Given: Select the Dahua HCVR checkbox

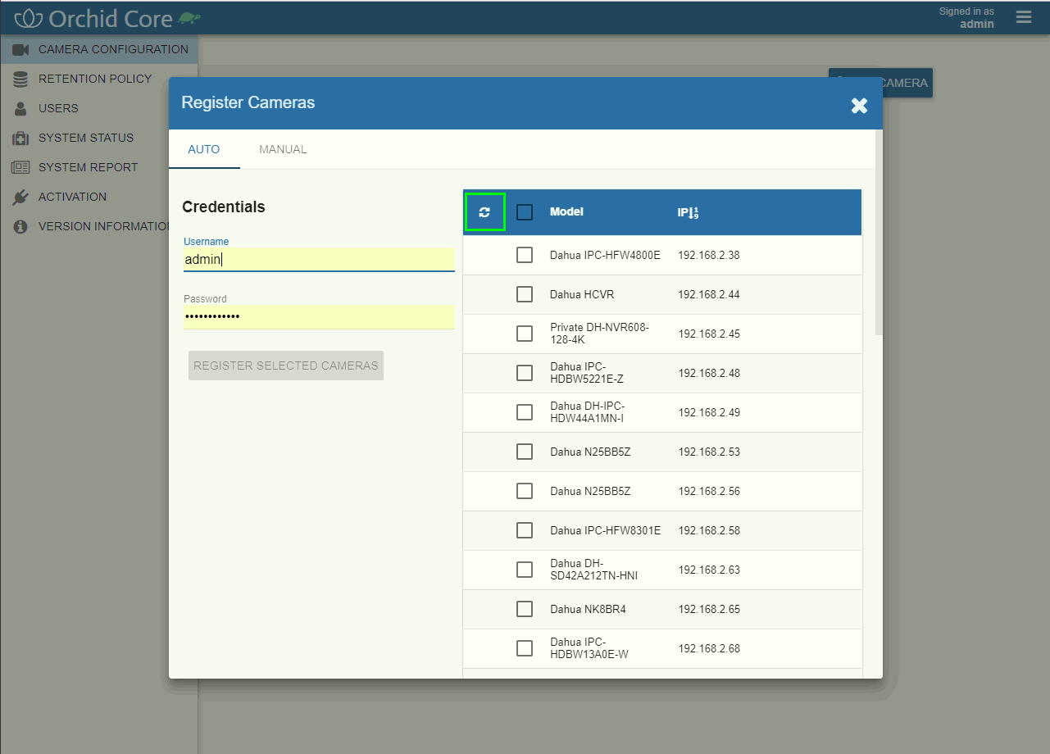Looking at the screenshot, I should (x=525, y=294).
